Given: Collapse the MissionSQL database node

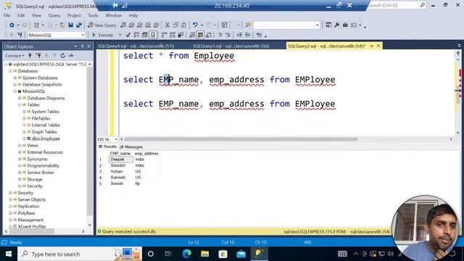Looking at the screenshot, I should click(15, 91).
